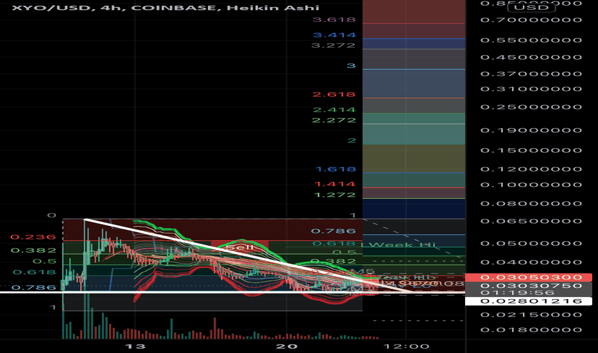Click the 0.01800000 price axis value
Viewport: 598px width, 353px height.
click(531, 330)
